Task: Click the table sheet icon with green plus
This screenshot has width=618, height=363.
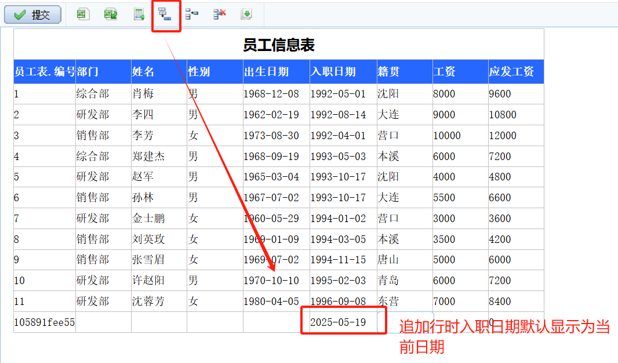Action: coord(139,14)
